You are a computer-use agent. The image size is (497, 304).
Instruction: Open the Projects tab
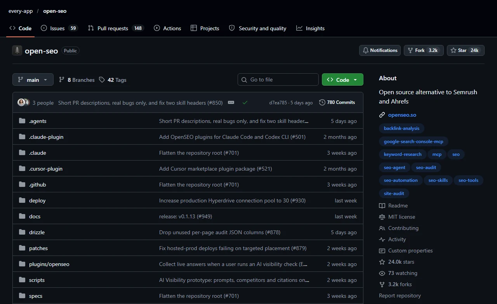click(x=205, y=28)
